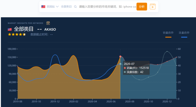Toggle the 销量趋势 legend series
The width and height of the screenshot is (196, 107).
pos(168,33)
